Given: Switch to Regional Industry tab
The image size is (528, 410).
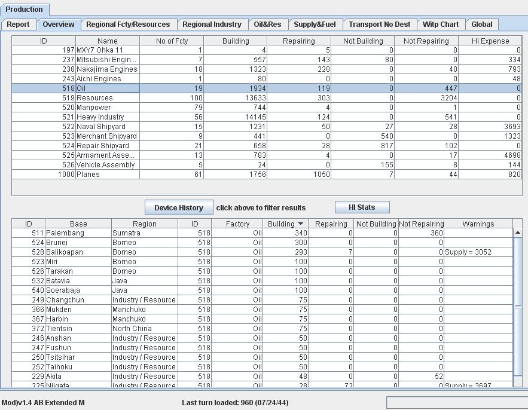Looking at the screenshot, I should coord(212,25).
